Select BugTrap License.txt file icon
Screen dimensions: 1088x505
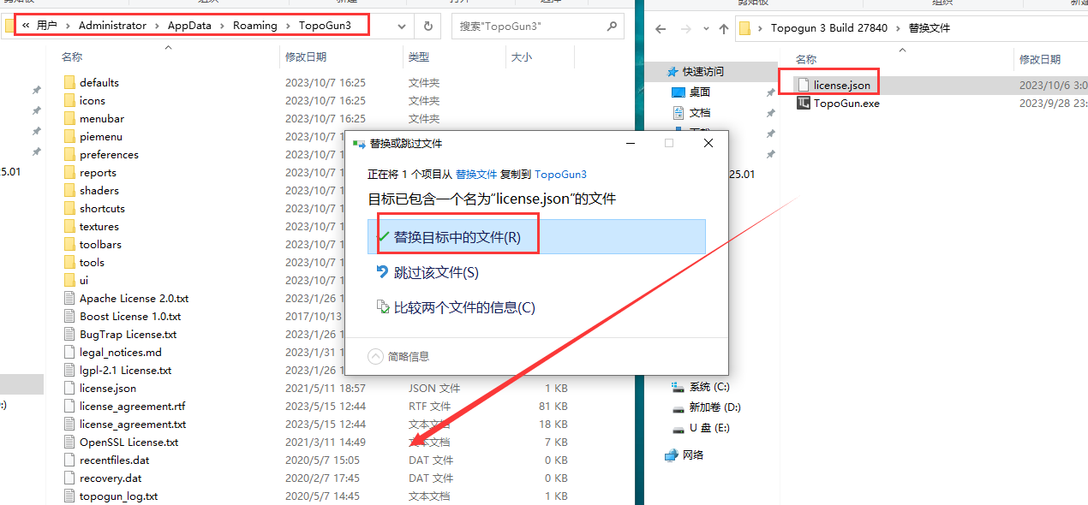pyautogui.click(x=70, y=334)
